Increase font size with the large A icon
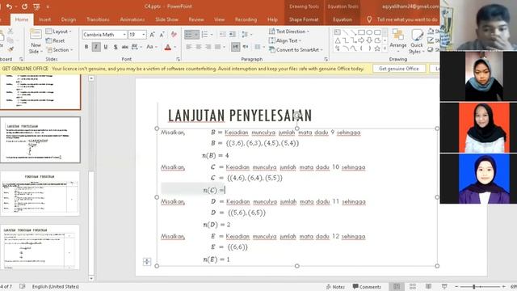 [152, 35]
